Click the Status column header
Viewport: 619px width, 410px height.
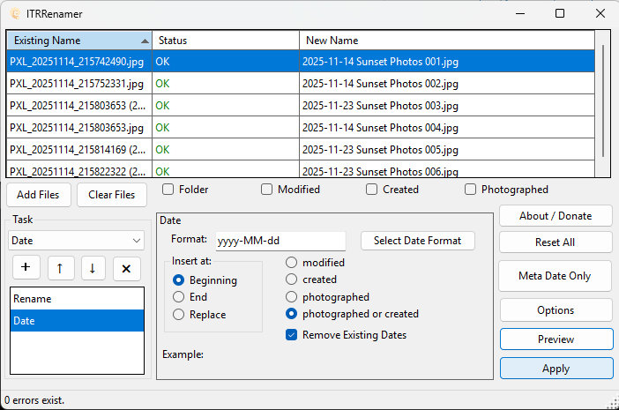tap(225, 41)
